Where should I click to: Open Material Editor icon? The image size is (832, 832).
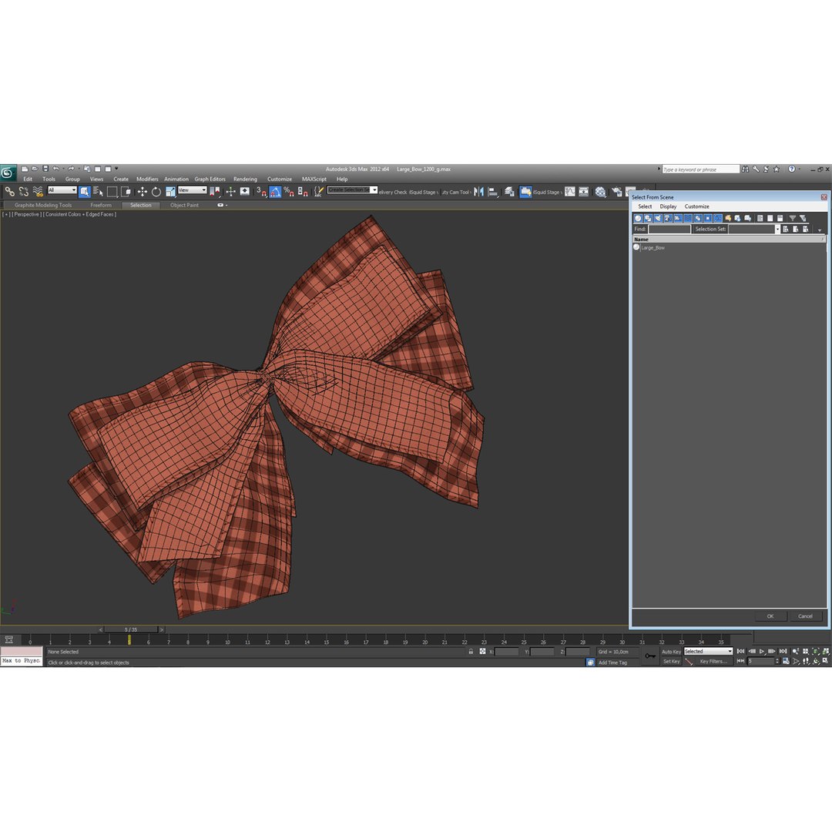[x=600, y=192]
